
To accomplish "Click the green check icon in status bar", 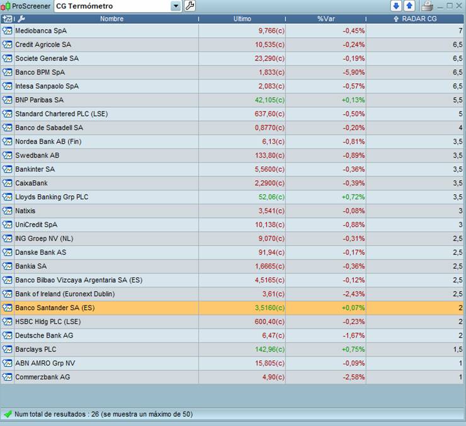I will pos(8,415).
